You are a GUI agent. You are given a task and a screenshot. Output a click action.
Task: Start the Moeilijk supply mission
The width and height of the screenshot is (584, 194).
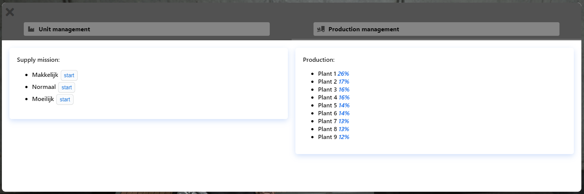65,99
